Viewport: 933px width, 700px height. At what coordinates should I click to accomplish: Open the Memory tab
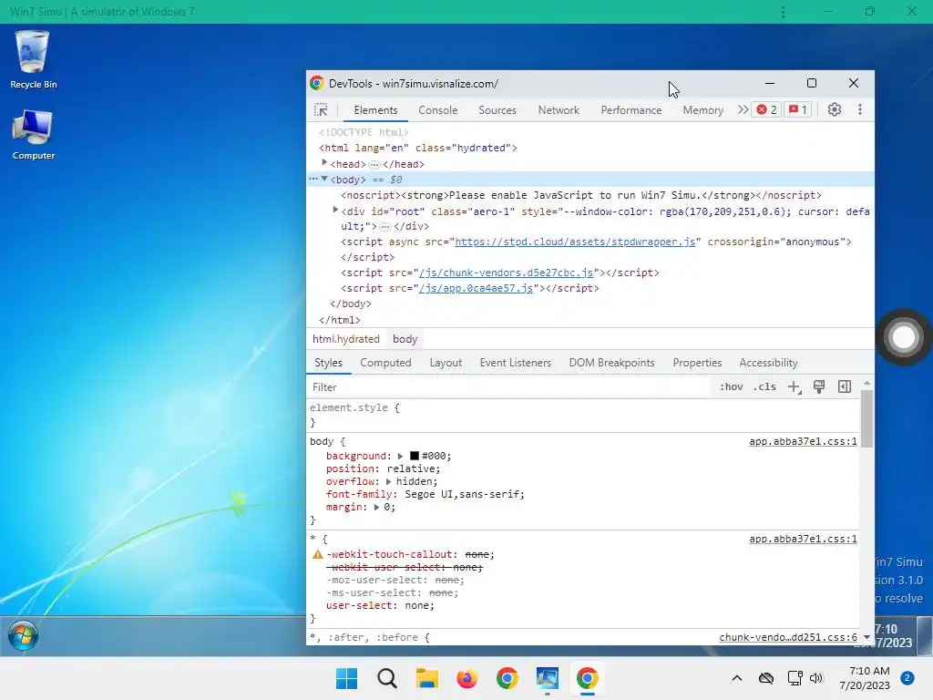(702, 110)
